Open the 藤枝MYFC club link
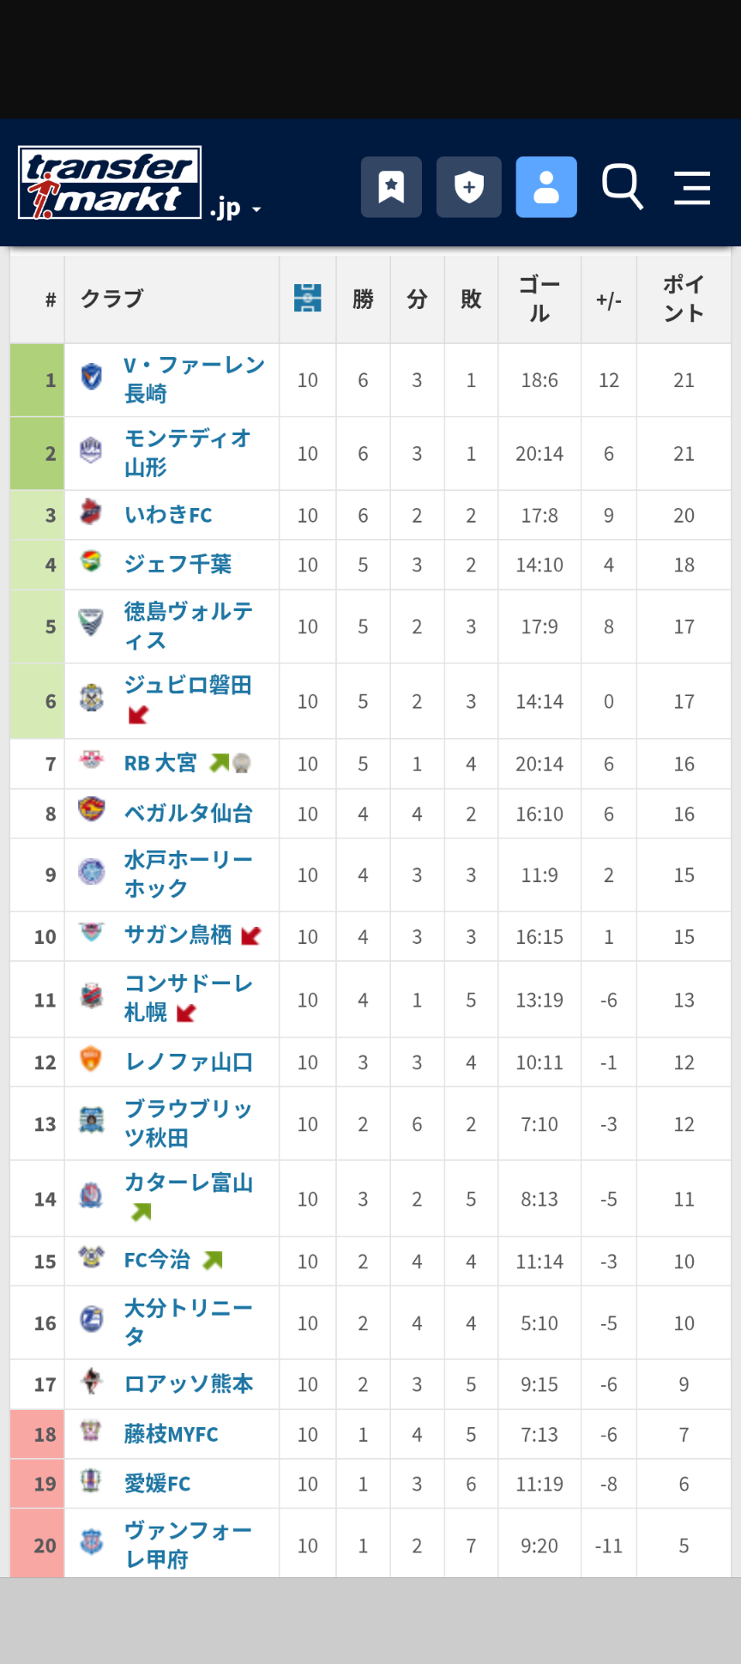This screenshot has width=741, height=1664. point(171,1433)
